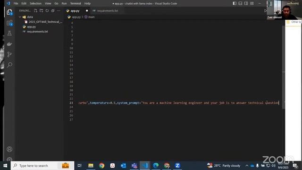302x170 pixels.
Task: Open the Search view icon
Action: click(9, 65)
